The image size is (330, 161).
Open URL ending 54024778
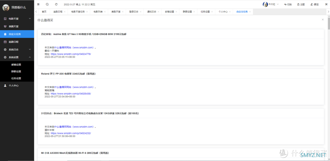[71, 54]
